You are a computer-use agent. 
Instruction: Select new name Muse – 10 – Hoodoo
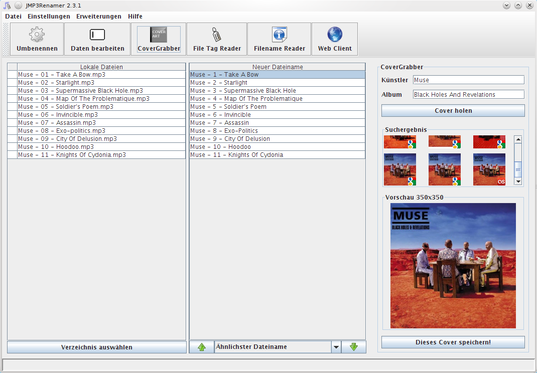[278, 147]
